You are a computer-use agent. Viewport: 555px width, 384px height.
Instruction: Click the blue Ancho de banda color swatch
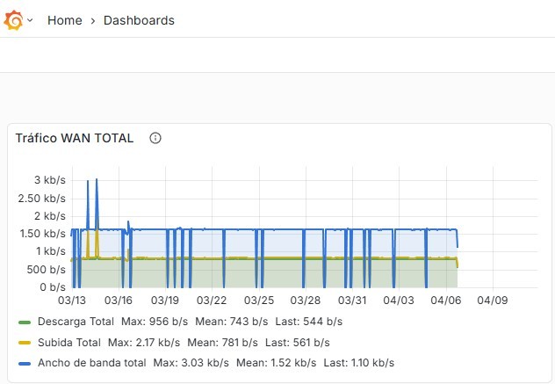25,364
